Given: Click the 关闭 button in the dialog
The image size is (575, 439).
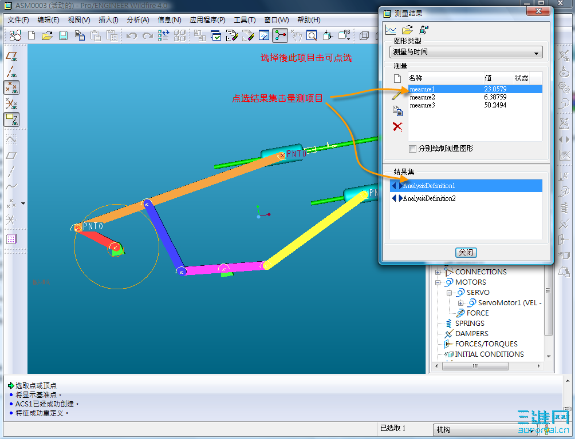Looking at the screenshot, I should coord(466,253).
